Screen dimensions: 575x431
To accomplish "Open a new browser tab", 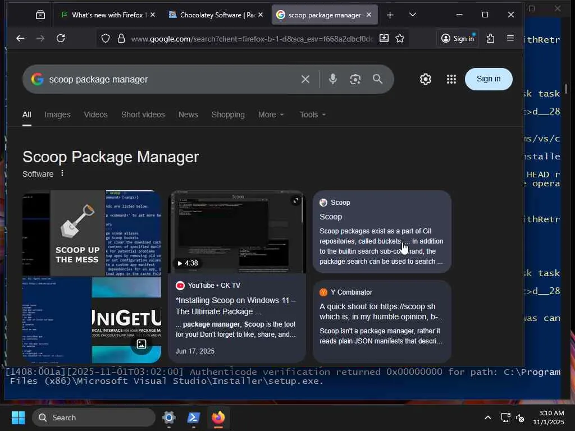I will tap(390, 15).
